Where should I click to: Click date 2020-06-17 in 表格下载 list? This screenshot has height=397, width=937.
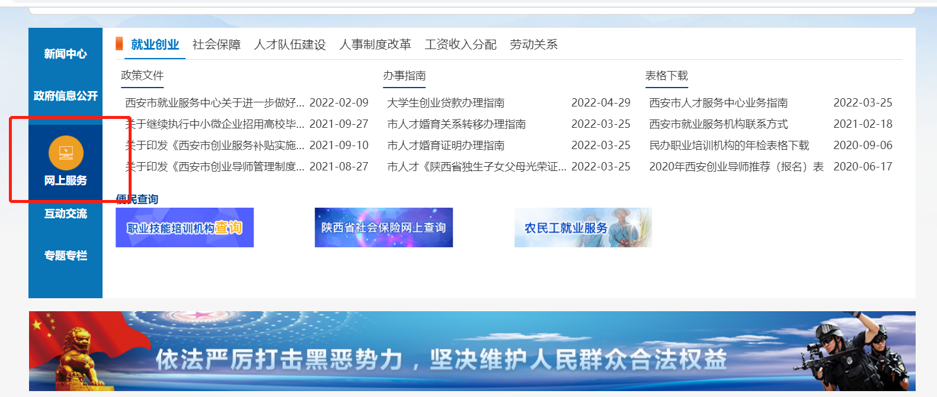863,167
